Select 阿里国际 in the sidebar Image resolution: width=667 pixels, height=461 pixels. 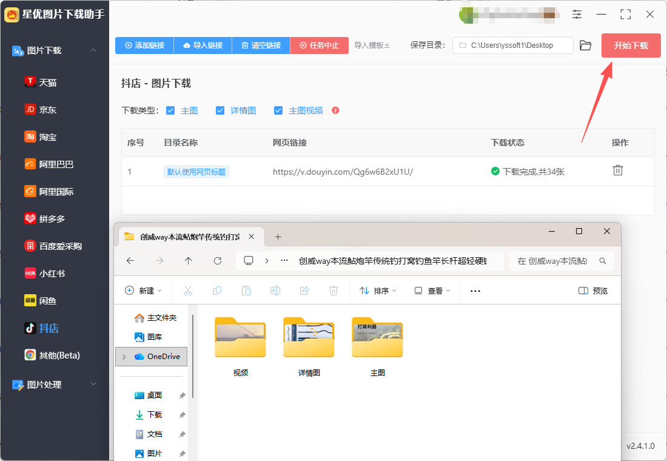point(49,191)
